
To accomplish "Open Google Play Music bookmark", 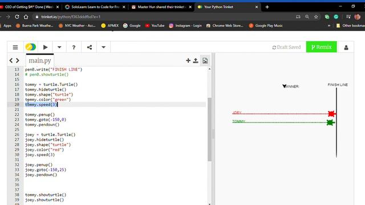I will (266, 26).
